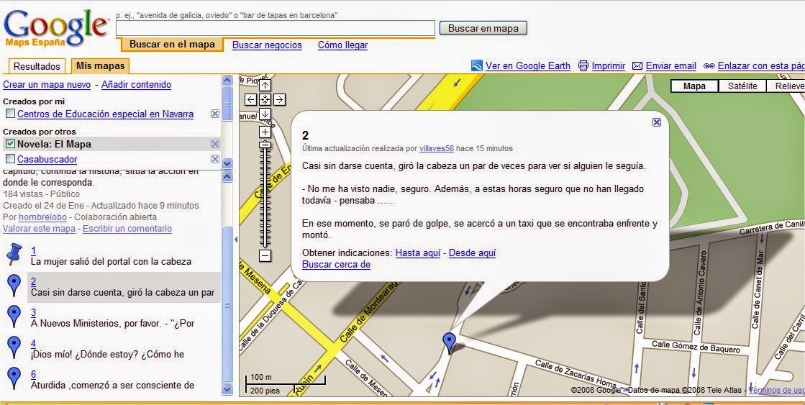Click the envelope email icon
This screenshot has height=405, width=805.
[637, 65]
